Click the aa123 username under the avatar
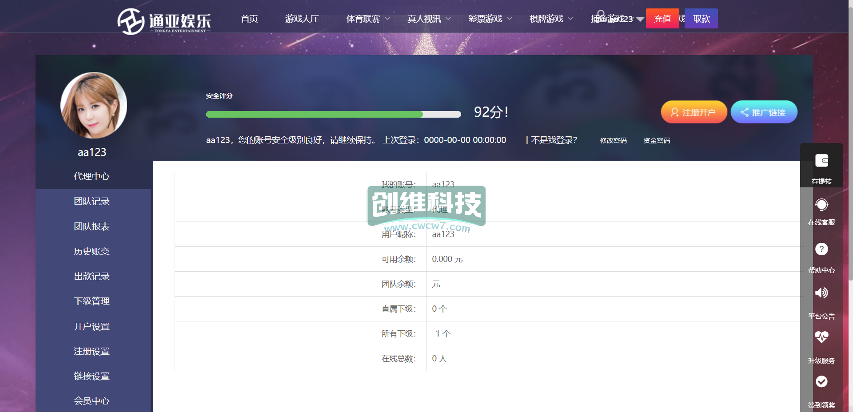Screen dimensions: 853x412 click(92, 152)
